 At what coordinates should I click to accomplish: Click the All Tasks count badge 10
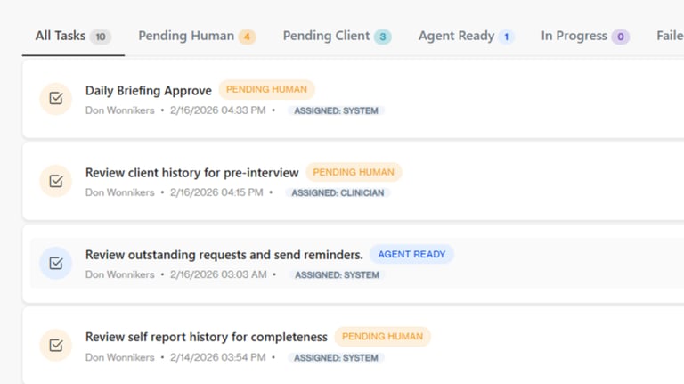coord(101,37)
